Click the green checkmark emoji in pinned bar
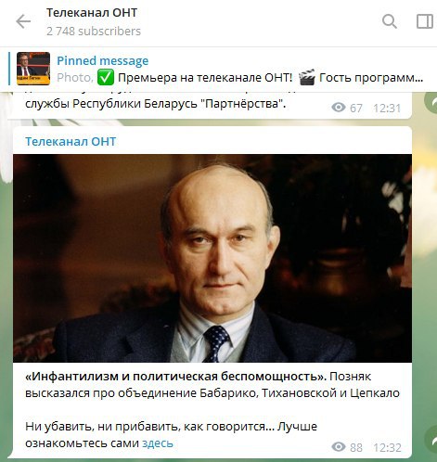The width and height of the screenshot is (437, 462). tap(106, 77)
